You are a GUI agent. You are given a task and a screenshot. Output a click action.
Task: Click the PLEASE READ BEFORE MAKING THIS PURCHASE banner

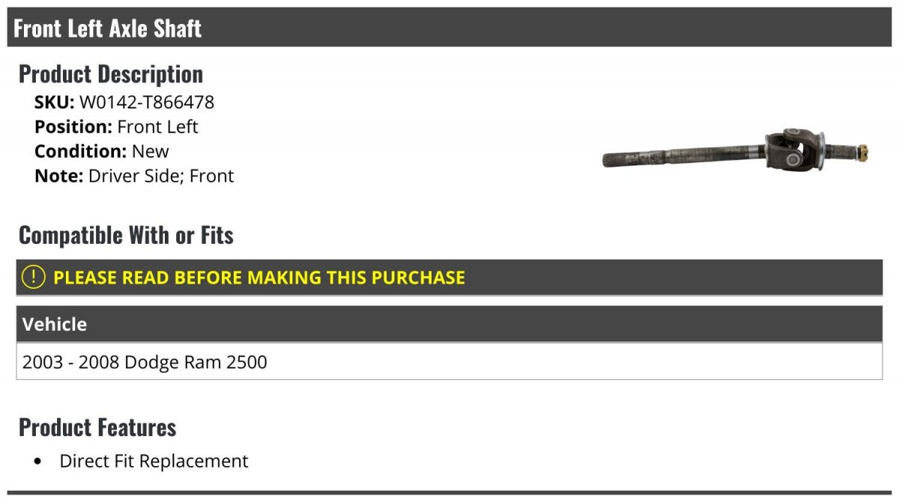click(449, 277)
